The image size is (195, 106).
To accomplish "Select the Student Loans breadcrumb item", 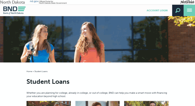I will [x=41, y=71].
